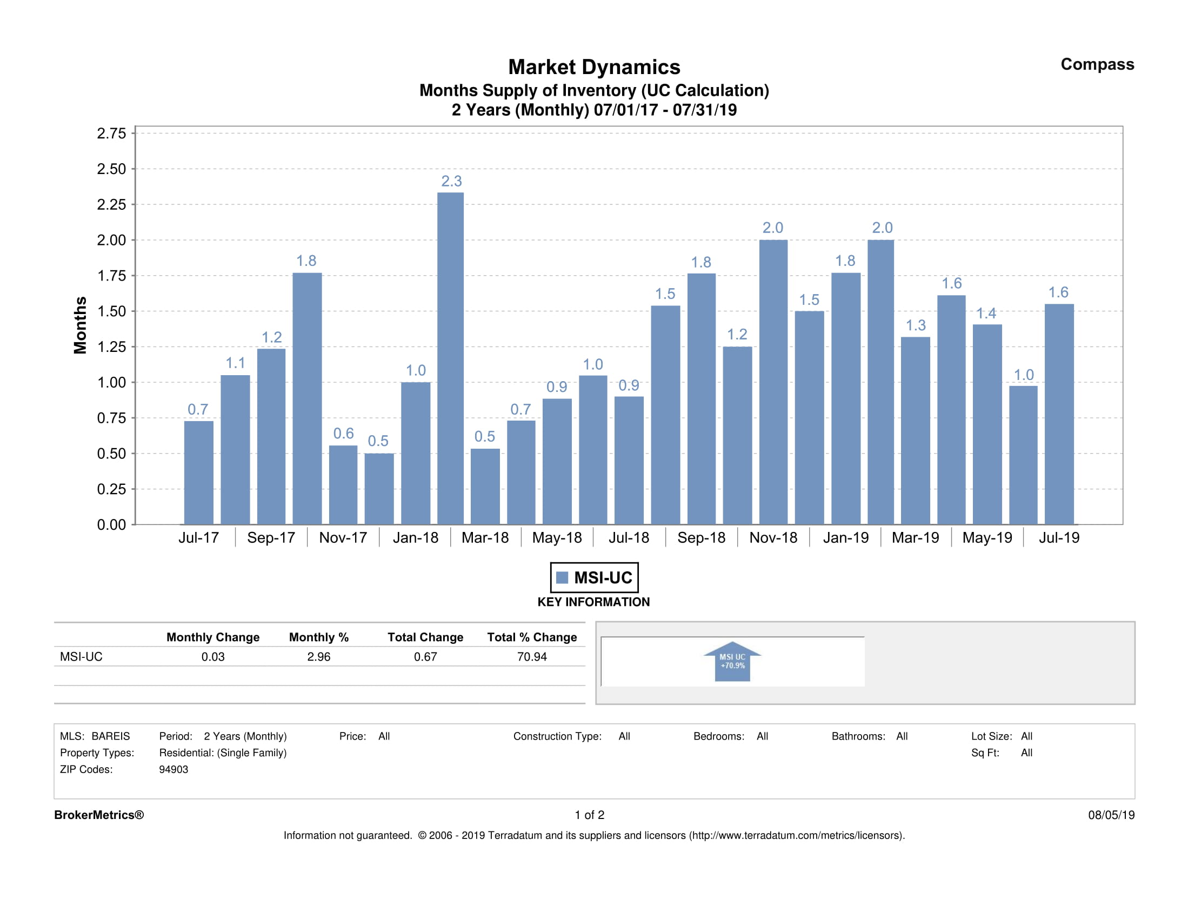This screenshot has width=1188, height=919.
Task: Click the 70.94 total percent value
Action: [531, 656]
